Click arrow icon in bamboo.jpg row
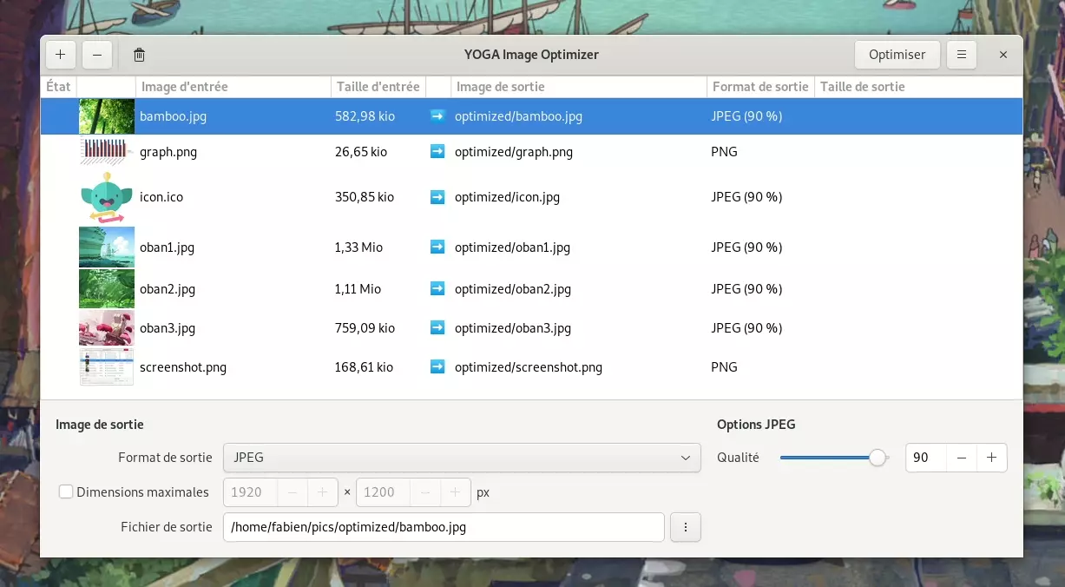Image resolution: width=1065 pixels, height=587 pixels. click(x=437, y=115)
